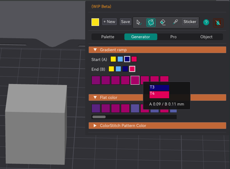Set Start (A) to light blue
Viewport: 230px width, 169px height.
120,59
